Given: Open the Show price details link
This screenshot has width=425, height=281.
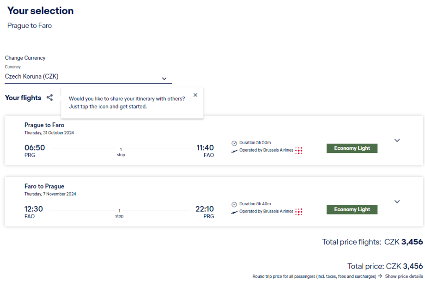Looking at the screenshot, I should click(404, 276).
